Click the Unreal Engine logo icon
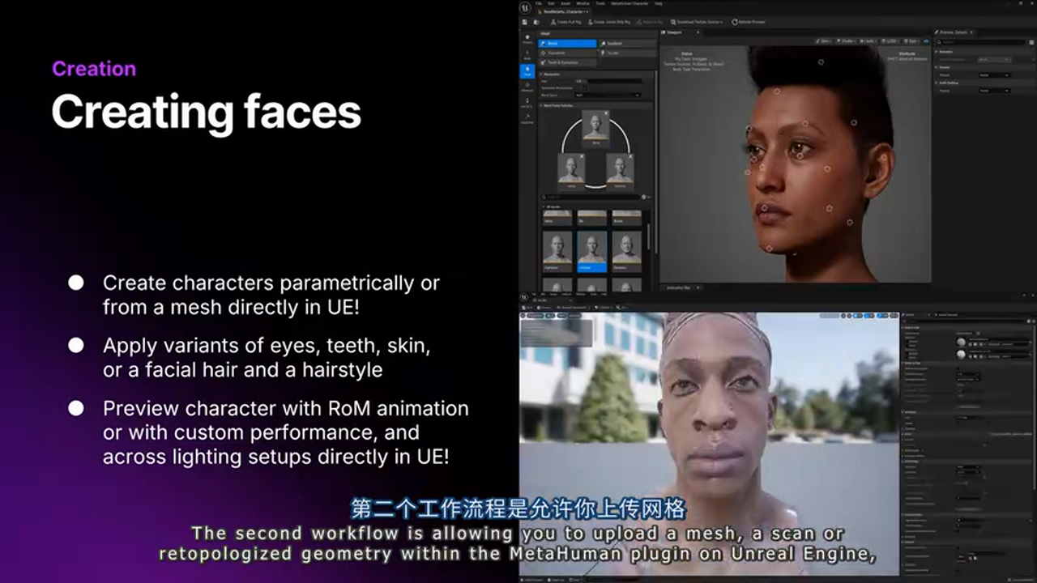1037x583 pixels. [x=526, y=8]
